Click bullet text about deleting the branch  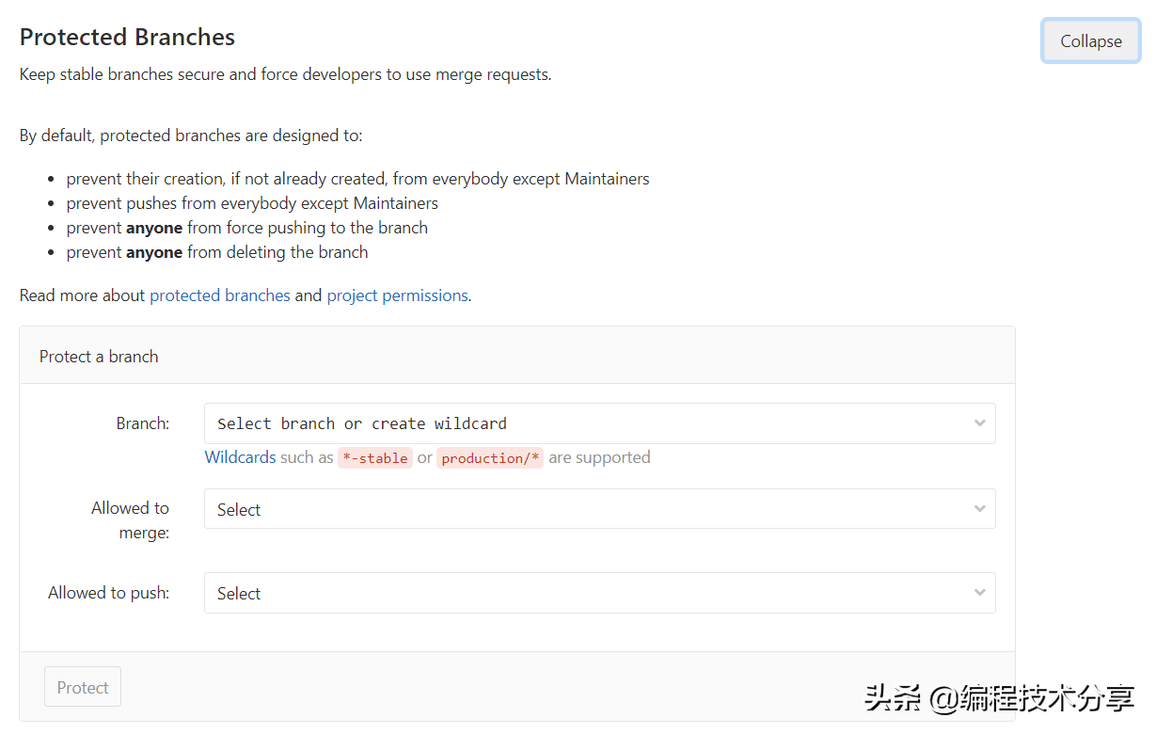pyautogui.click(x=217, y=252)
